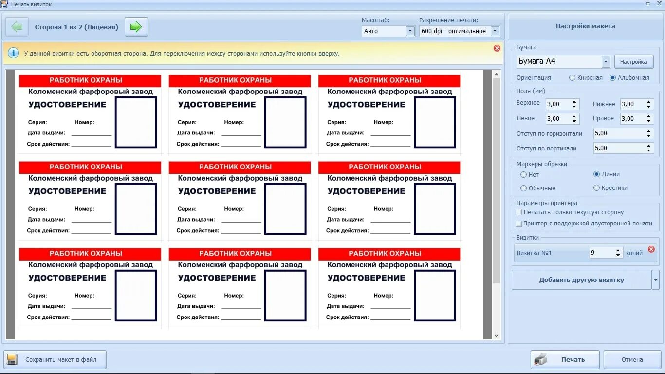Screen dimensions: 665x374
Task: Select Альбомная orientation
Action: pos(613,78)
